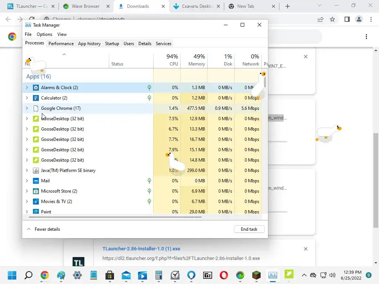Click the Alarms & Clock app icon in process list
This screenshot has height=284, width=379.
click(36, 88)
